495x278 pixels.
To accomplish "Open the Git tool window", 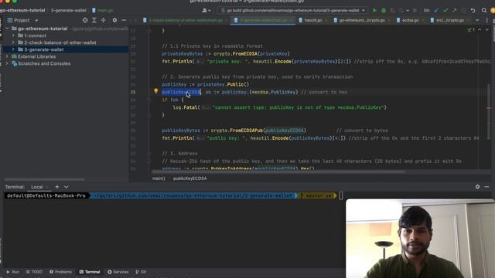I will pyautogui.click(x=141, y=272).
